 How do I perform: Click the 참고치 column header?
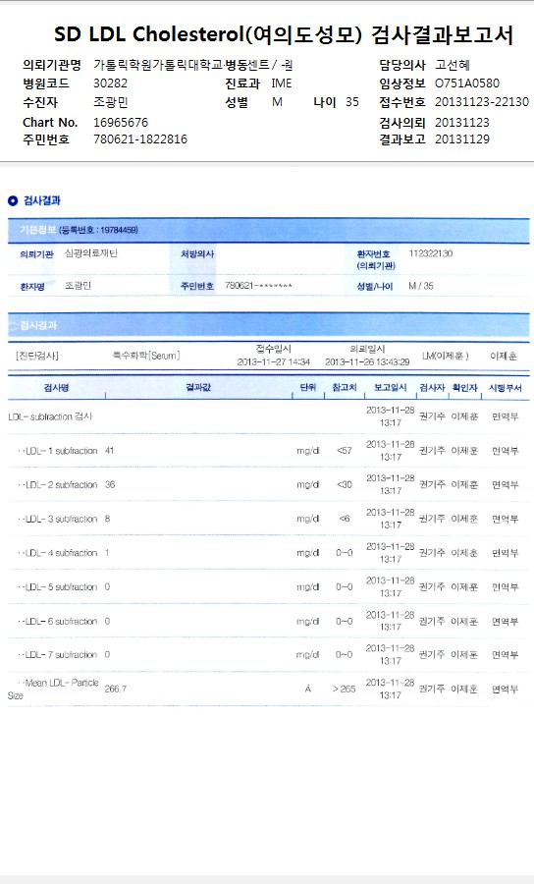point(345,388)
